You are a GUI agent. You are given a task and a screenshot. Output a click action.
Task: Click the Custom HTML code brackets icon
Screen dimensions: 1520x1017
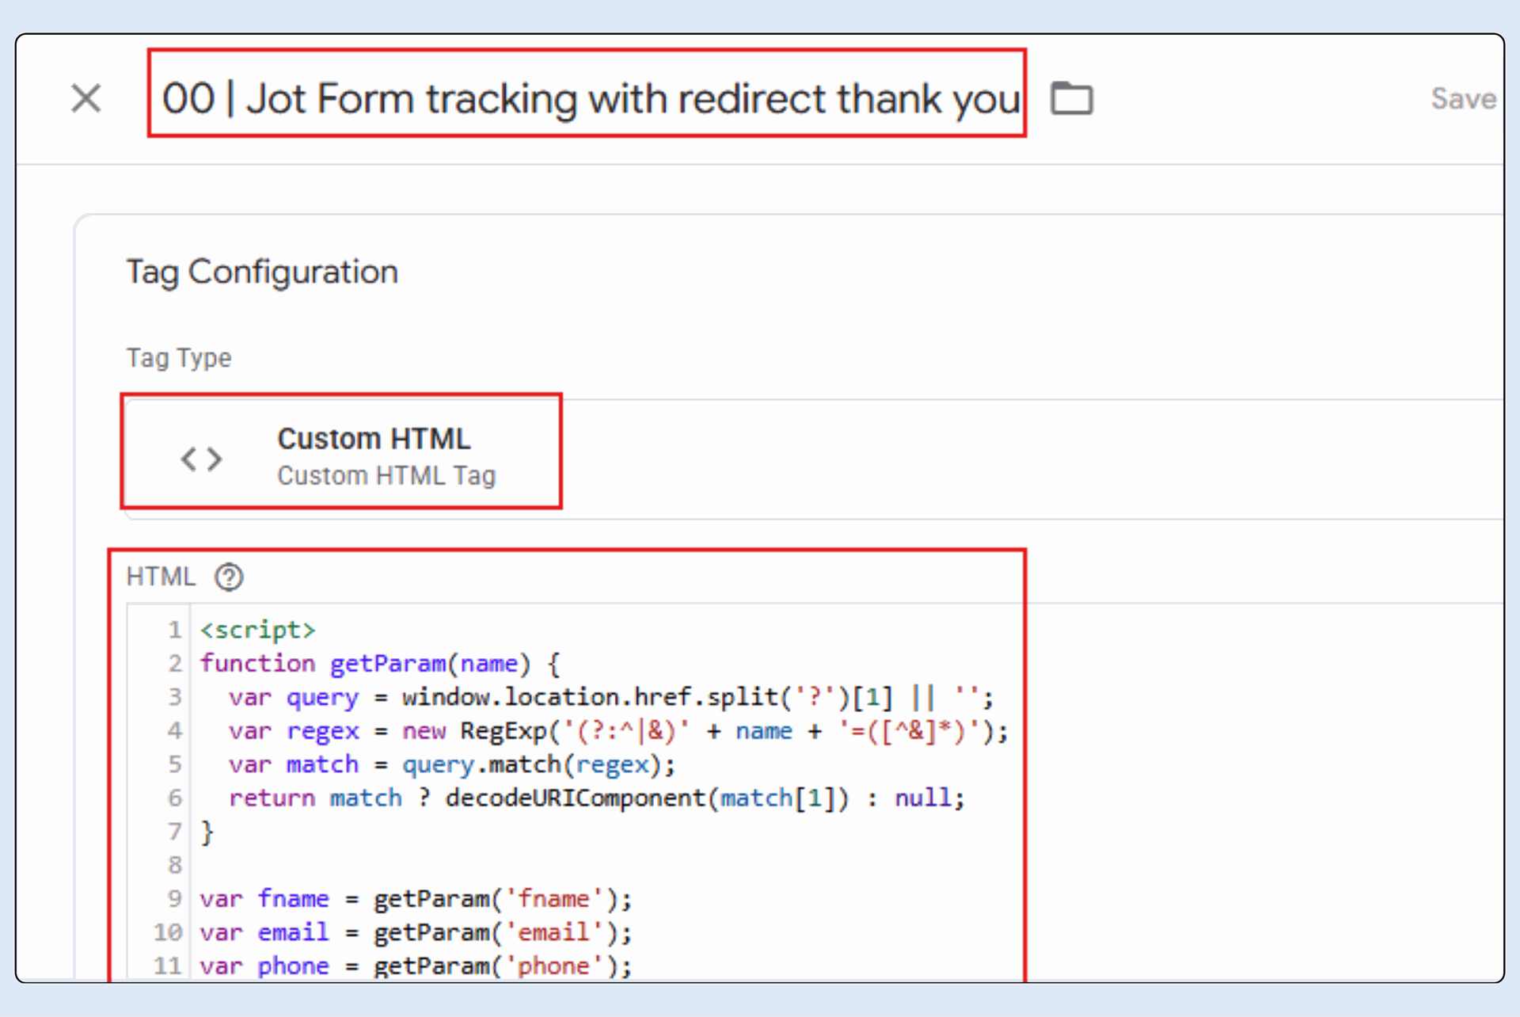(201, 459)
